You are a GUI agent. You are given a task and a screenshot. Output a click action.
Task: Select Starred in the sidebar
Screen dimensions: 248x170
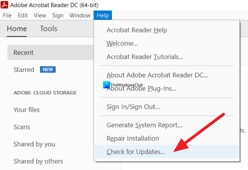(24, 70)
